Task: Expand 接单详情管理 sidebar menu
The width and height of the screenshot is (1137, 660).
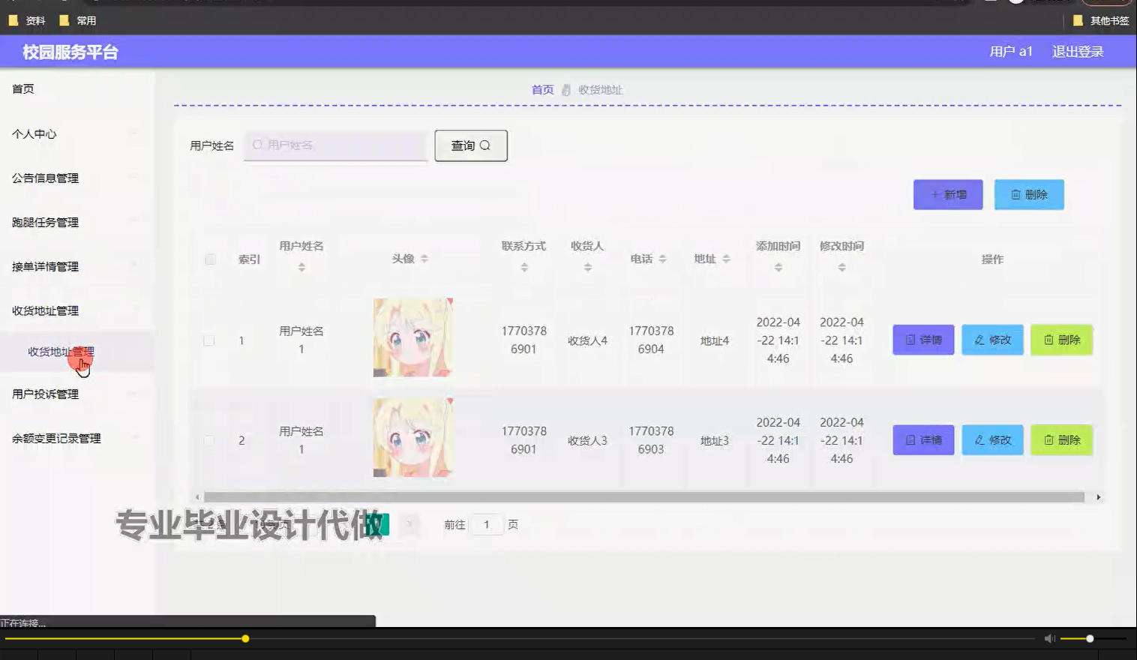Action: tap(76, 266)
